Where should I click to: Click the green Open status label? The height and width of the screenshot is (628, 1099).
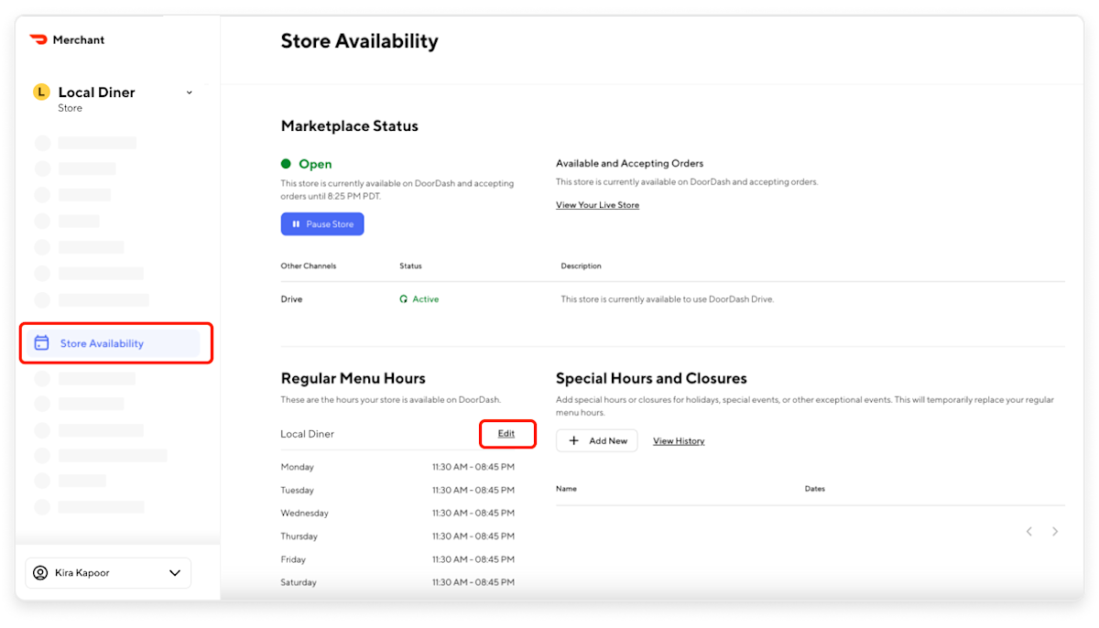point(315,164)
